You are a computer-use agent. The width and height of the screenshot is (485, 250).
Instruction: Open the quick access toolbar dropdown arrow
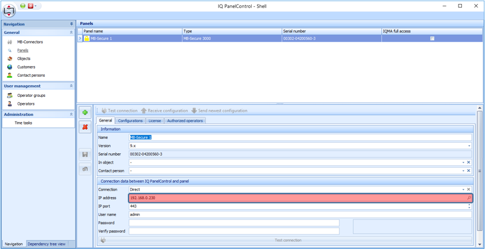point(36,6)
